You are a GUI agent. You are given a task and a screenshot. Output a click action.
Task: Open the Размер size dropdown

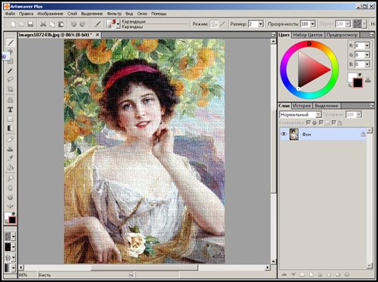pyautogui.click(x=261, y=24)
